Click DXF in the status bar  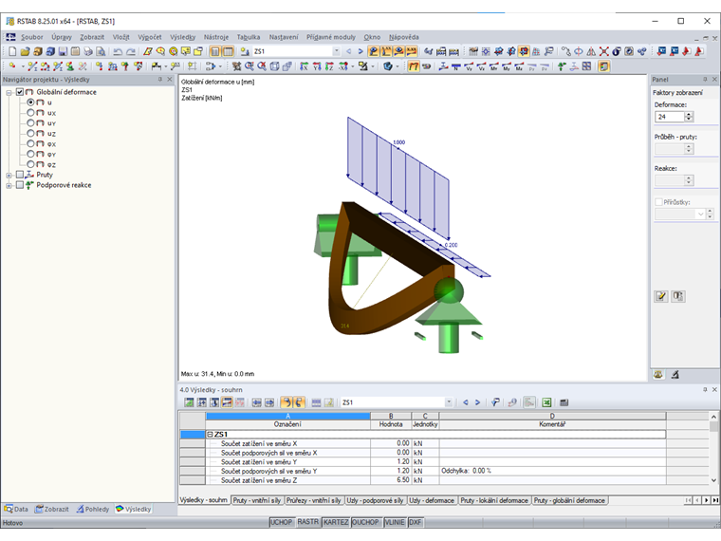coord(416,523)
